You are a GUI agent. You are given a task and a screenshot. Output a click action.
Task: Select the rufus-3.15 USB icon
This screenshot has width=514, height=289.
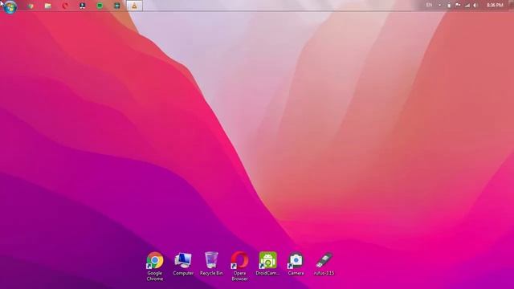click(x=324, y=264)
